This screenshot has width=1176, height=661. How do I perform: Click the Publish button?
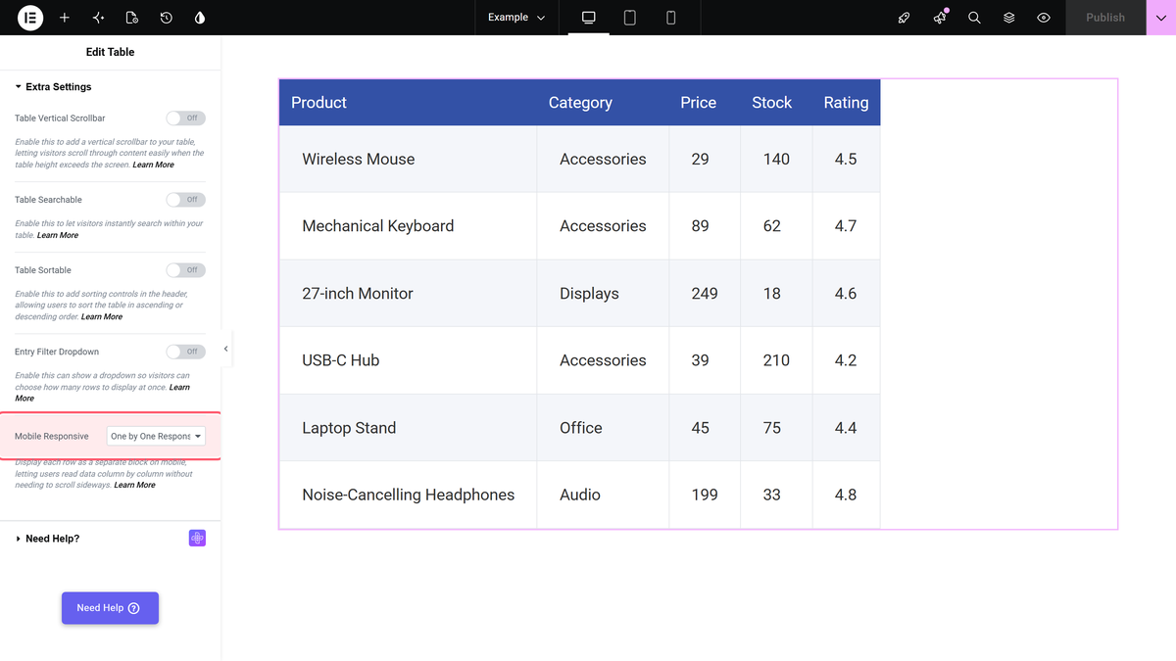click(1105, 18)
